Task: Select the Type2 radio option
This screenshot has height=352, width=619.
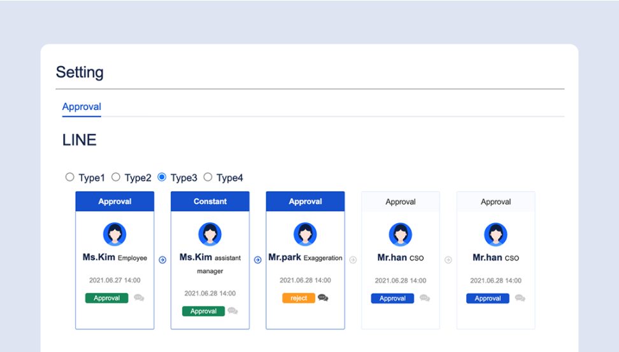Action: coord(116,177)
